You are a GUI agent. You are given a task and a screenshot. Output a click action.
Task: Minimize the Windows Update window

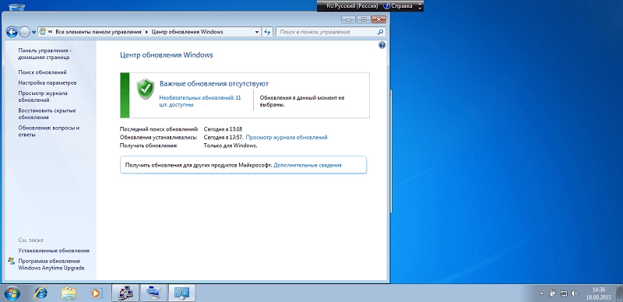pos(348,19)
